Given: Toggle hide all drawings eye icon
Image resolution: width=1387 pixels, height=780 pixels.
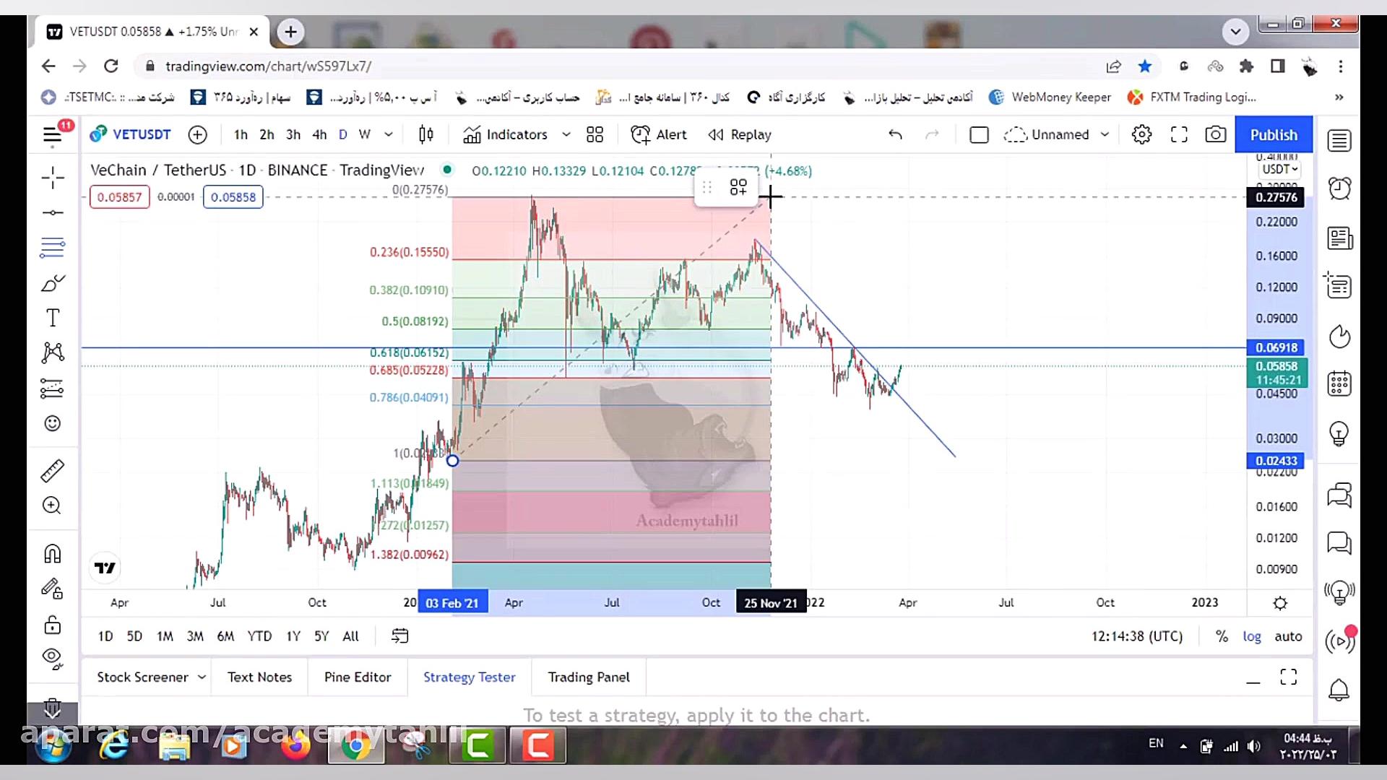Looking at the screenshot, I should (x=53, y=658).
